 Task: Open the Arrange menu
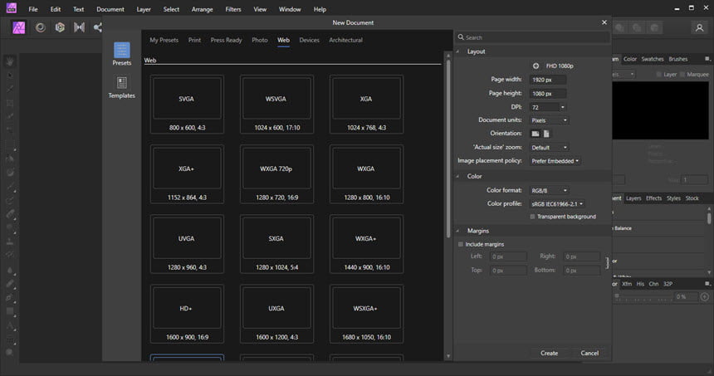coord(203,9)
